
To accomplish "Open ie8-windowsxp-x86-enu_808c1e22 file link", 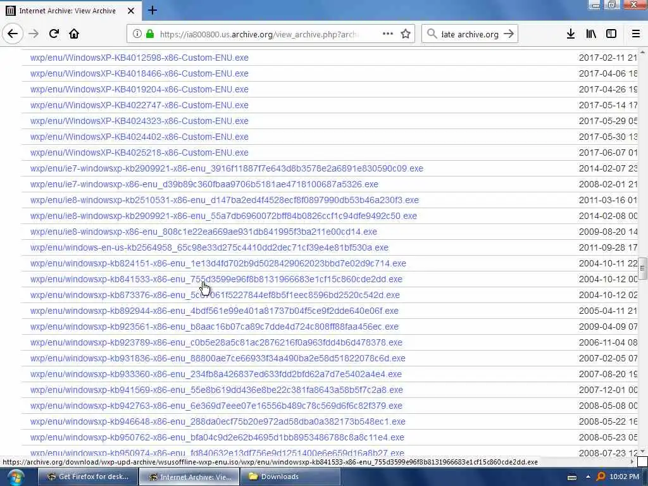I will click(203, 232).
